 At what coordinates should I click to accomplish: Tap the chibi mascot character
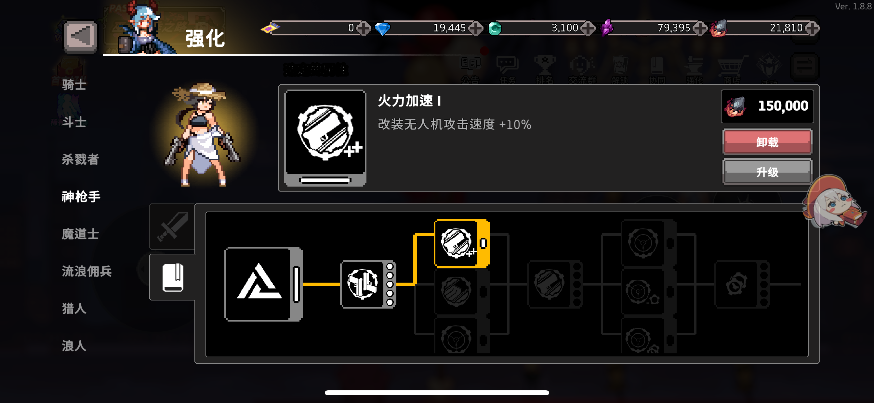point(834,203)
